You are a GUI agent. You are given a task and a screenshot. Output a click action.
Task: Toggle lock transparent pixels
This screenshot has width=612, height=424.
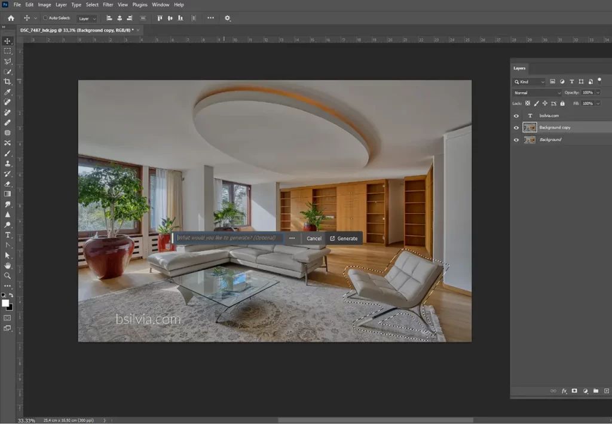point(528,103)
